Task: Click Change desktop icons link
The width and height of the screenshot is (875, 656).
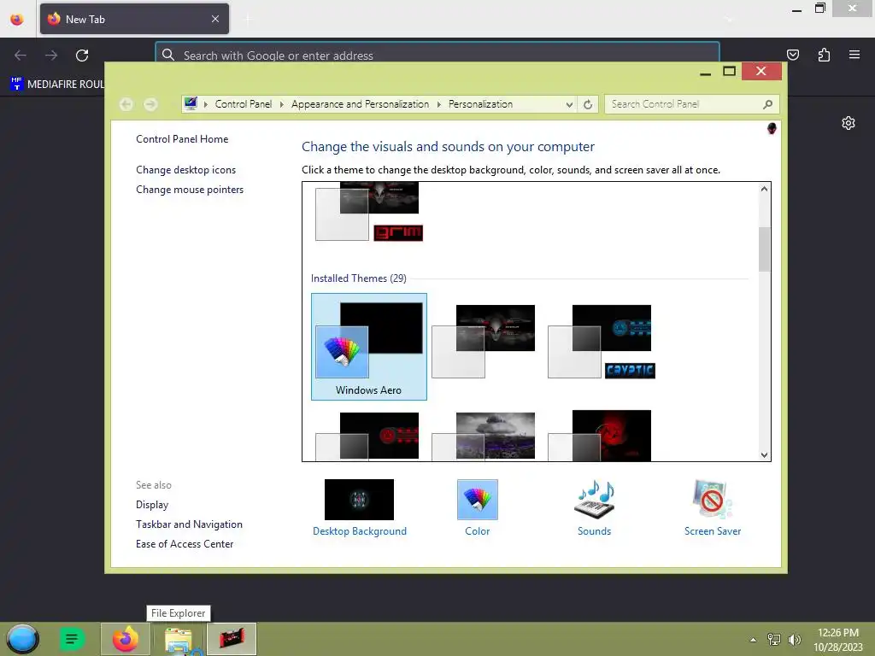Action: coord(185,170)
